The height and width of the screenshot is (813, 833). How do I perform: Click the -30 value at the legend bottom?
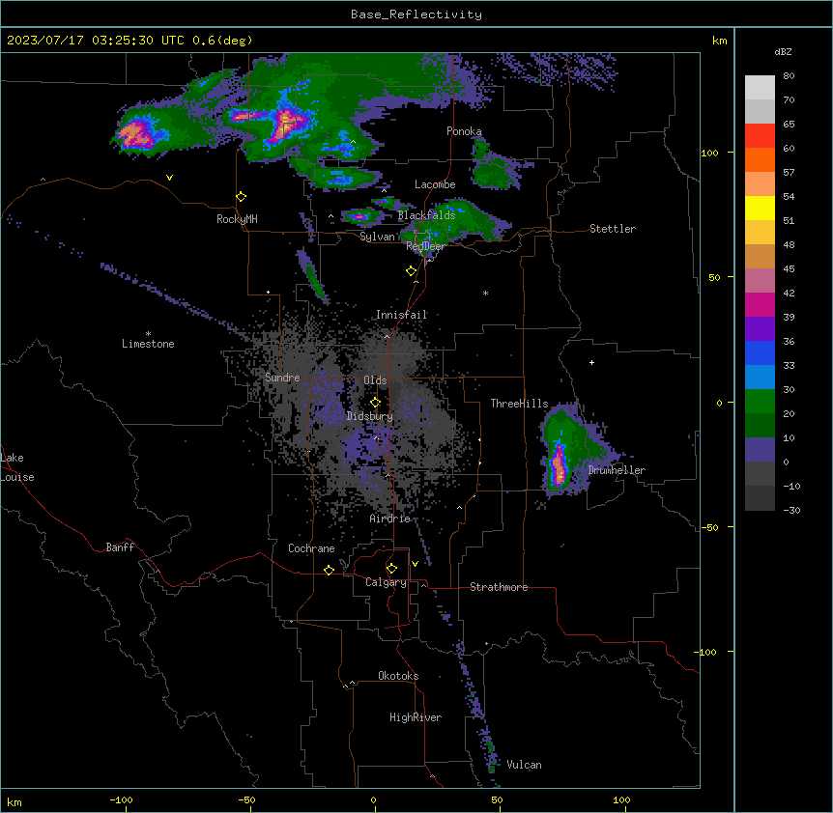coord(791,510)
